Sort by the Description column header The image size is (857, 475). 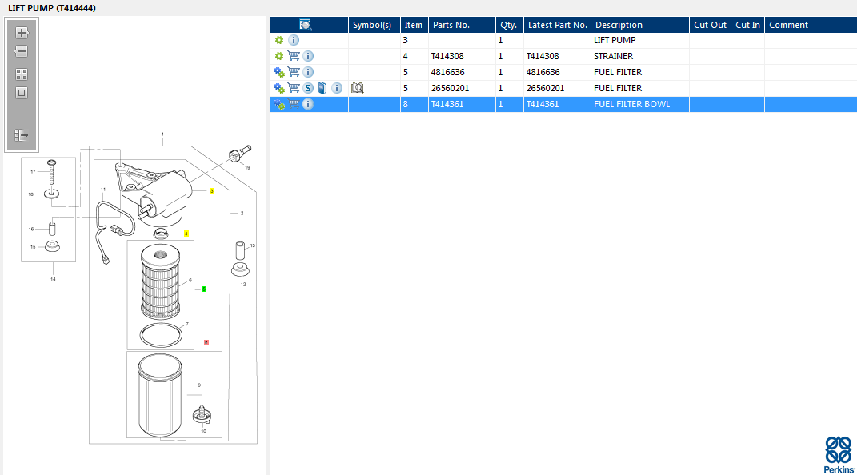(640, 25)
